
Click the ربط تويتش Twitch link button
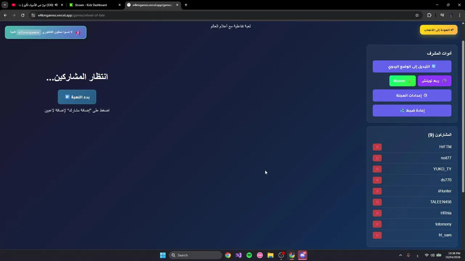[x=434, y=81]
